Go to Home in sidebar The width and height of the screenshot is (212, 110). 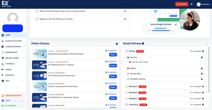click(x=13, y=35)
